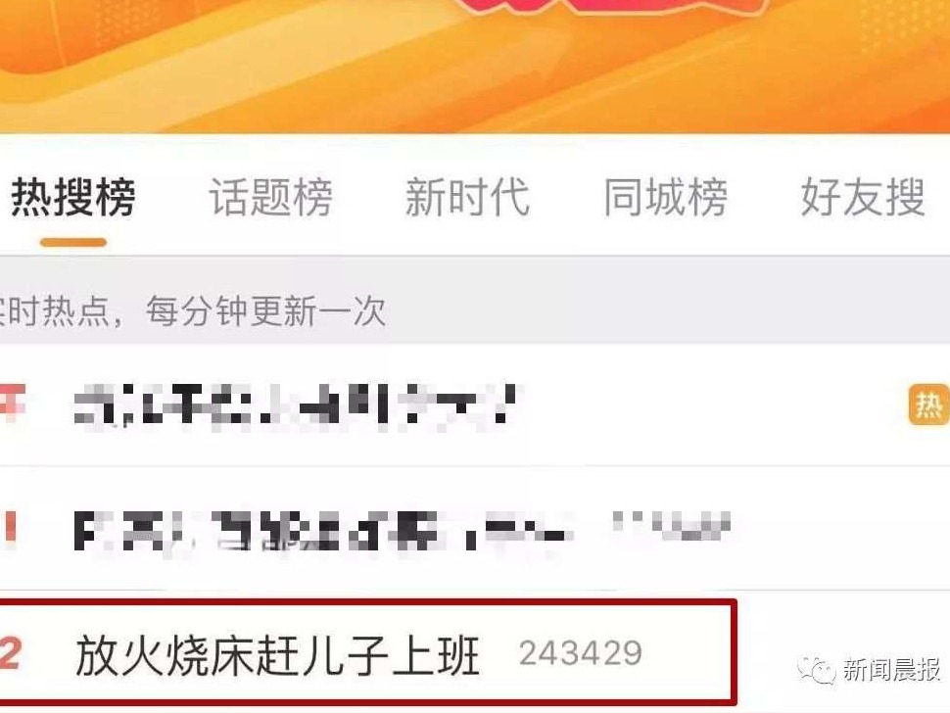Click the red pinned rank icon in first row
The height and width of the screenshot is (713, 950).
13,403
